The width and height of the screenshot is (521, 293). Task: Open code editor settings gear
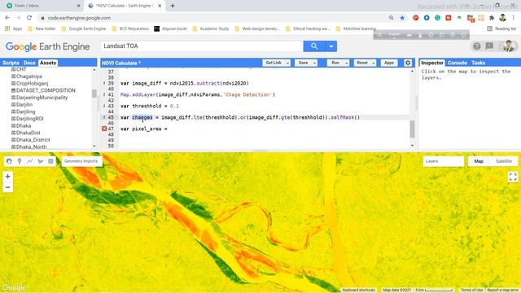pos(408,63)
